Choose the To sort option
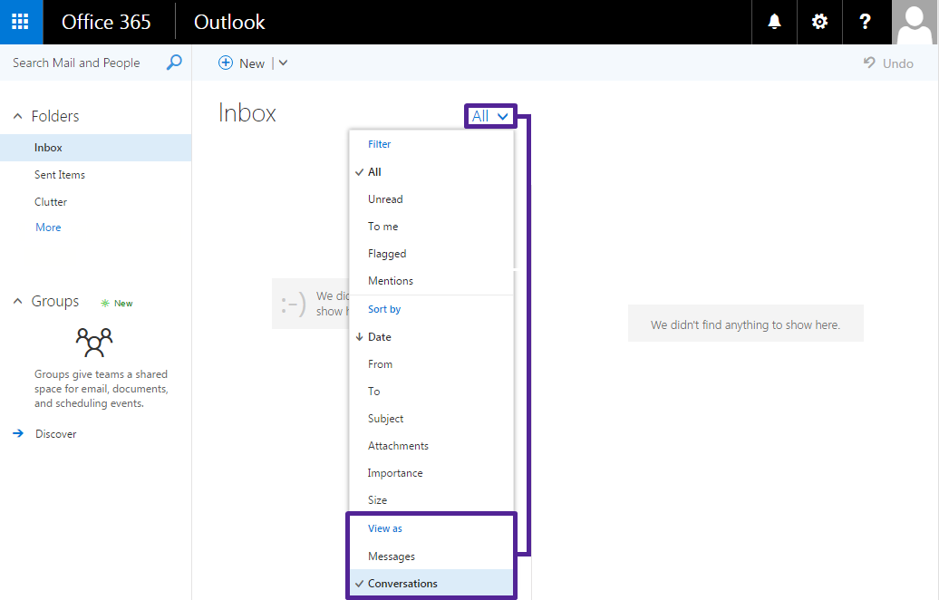The image size is (939, 600). pos(431,392)
